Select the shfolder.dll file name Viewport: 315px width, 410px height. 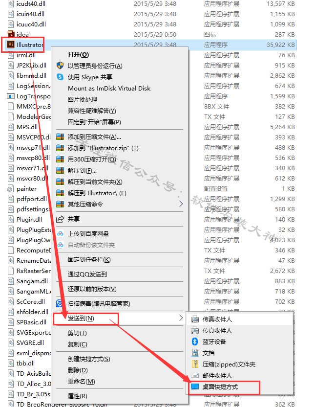(33, 312)
